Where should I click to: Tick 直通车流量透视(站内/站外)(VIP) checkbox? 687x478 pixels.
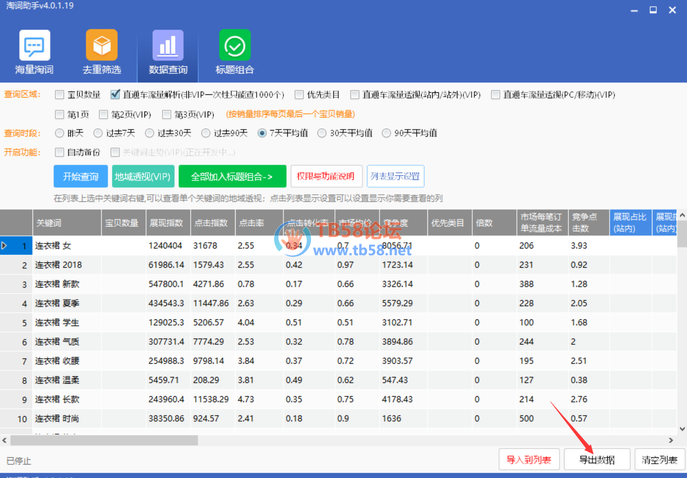[354, 95]
